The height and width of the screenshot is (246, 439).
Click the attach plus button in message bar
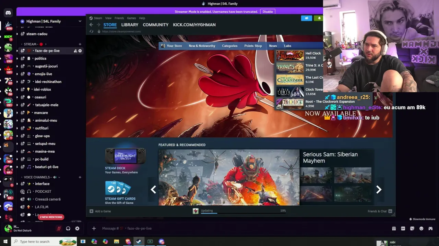[x=94, y=229]
